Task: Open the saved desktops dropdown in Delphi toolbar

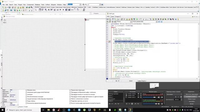Action: click(80, 5)
